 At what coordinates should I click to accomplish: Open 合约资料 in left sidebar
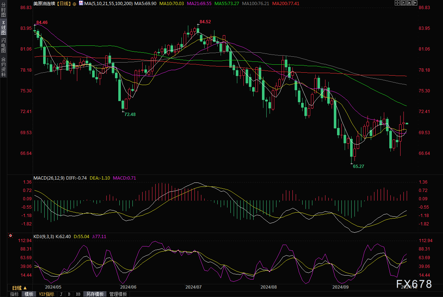pyautogui.click(x=3, y=67)
